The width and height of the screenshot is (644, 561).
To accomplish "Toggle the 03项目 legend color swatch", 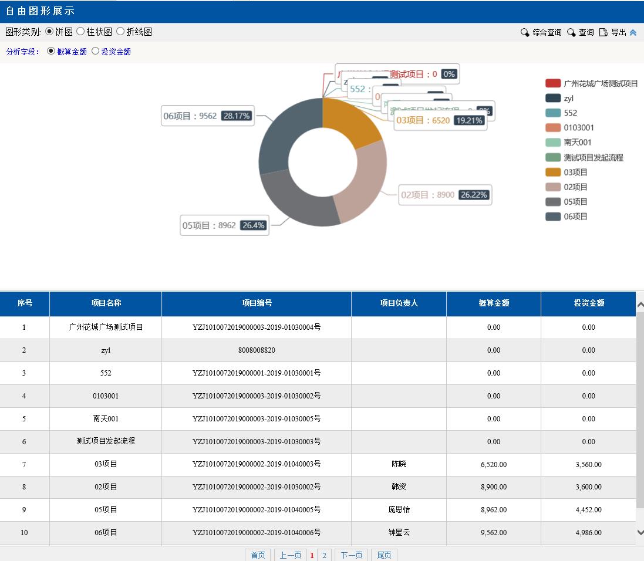I will click(553, 172).
